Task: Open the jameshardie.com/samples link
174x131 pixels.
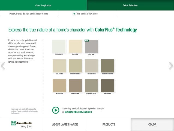Action: (x=78, y=112)
